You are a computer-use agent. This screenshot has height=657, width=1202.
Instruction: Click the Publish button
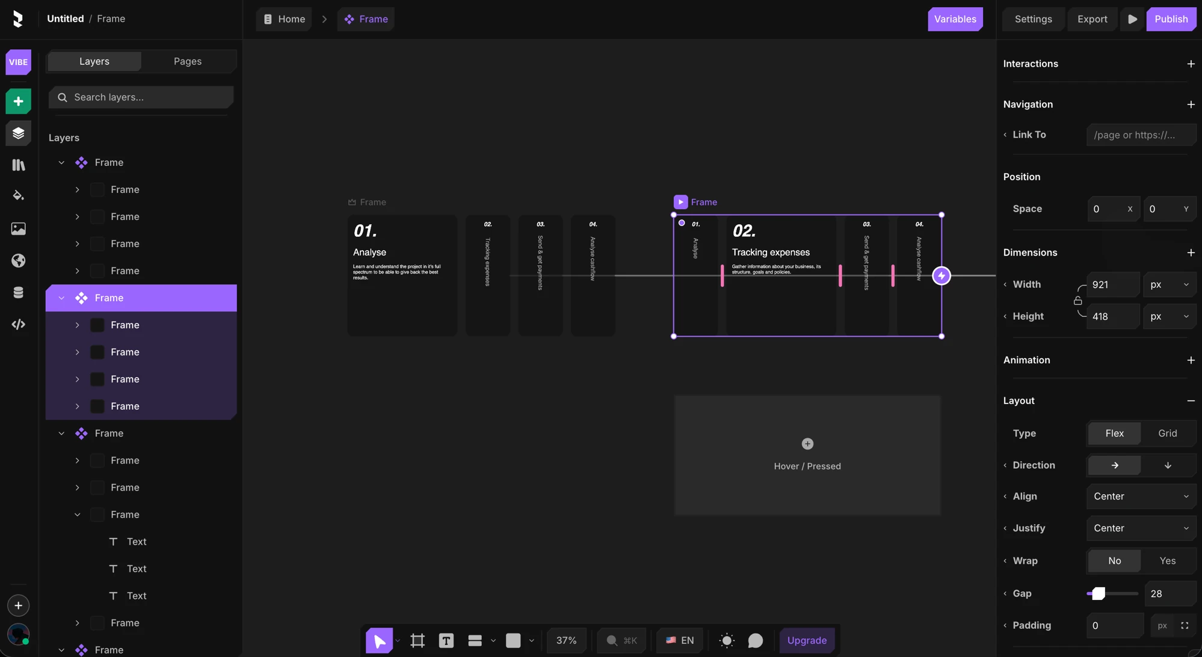pyautogui.click(x=1171, y=19)
